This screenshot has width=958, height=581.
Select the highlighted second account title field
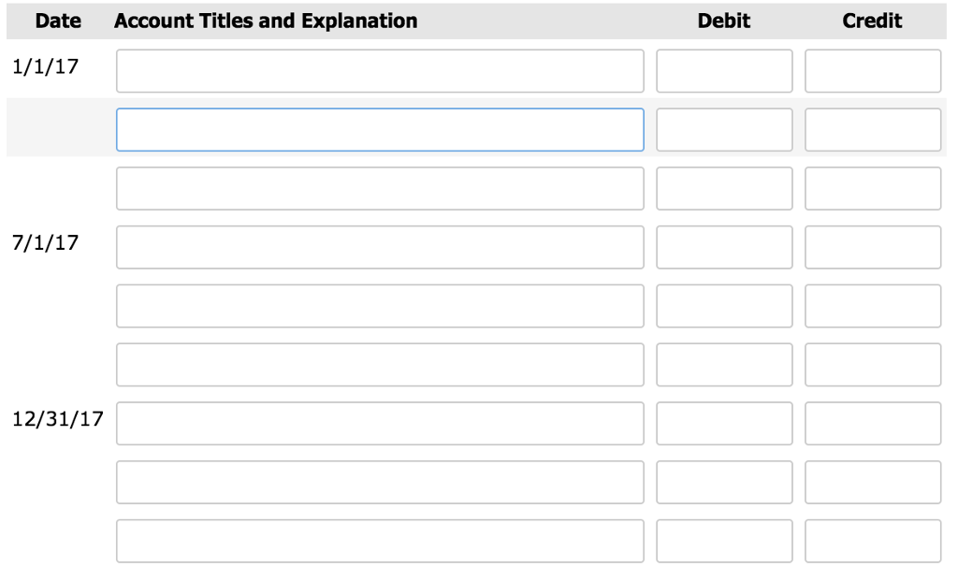coord(380,130)
